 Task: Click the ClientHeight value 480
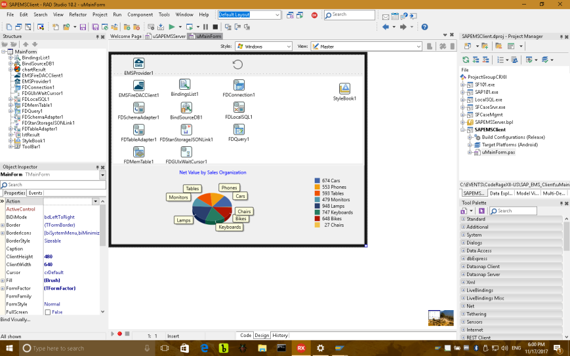tap(49, 257)
